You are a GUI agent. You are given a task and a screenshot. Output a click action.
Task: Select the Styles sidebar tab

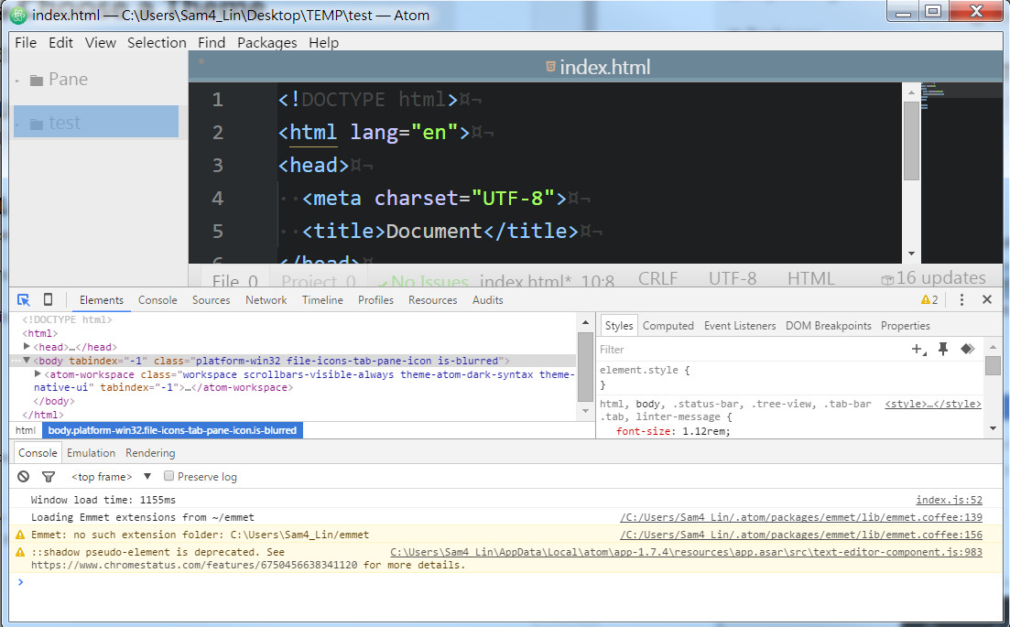[618, 326]
